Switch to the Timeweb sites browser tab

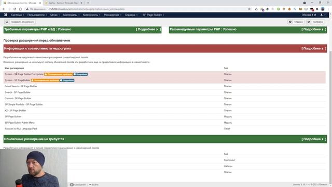[63, 3]
